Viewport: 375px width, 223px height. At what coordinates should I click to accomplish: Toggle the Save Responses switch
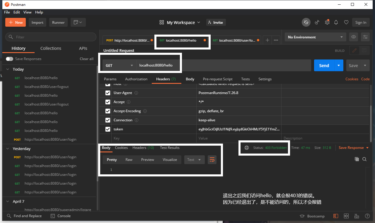pos(9,59)
